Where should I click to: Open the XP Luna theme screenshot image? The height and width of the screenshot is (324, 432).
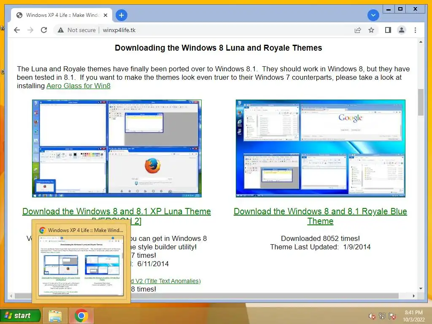117,148
